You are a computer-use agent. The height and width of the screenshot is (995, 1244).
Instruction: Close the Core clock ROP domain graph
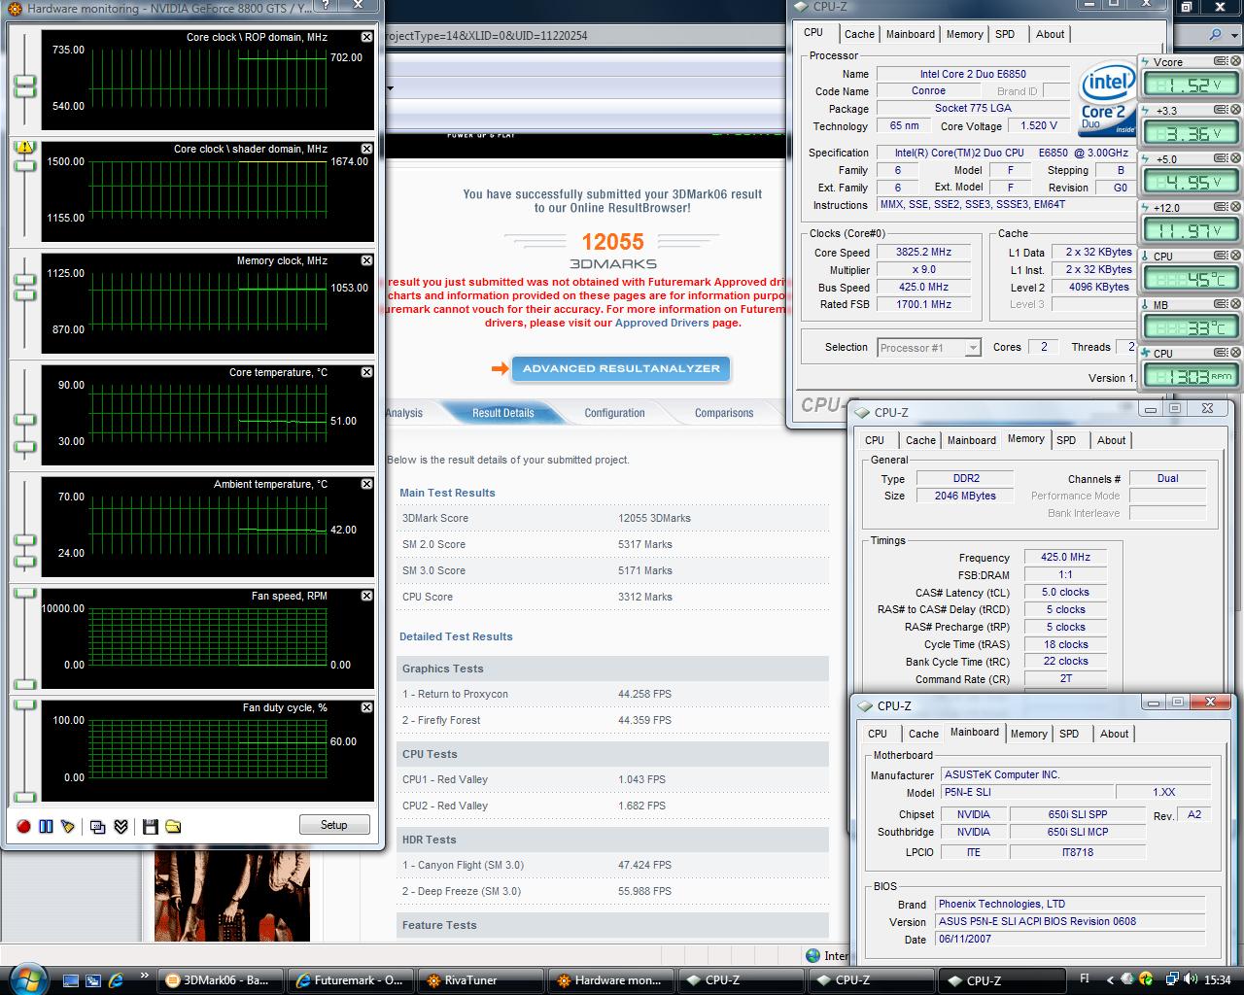pos(366,37)
